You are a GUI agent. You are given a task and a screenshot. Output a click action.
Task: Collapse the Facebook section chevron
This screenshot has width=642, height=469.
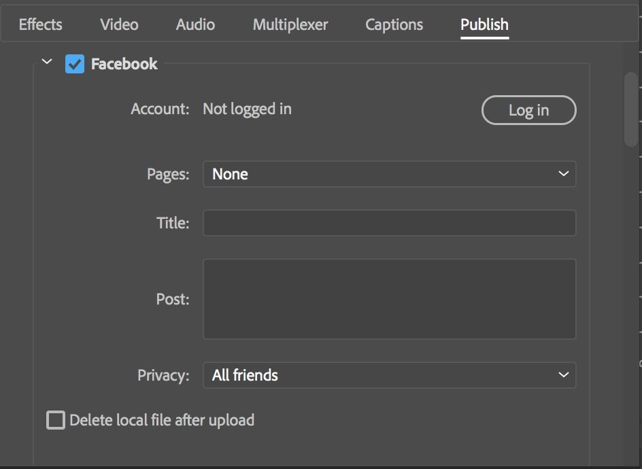click(x=47, y=62)
